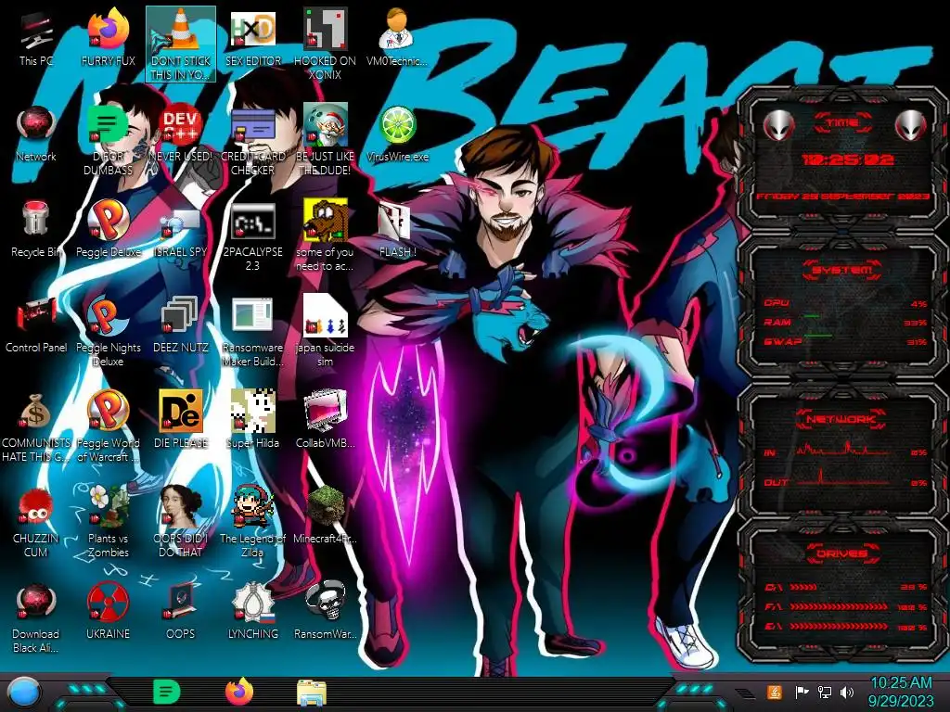The width and height of the screenshot is (950, 712).
Task: Click the orange tray icon
Action: [774, 692]
